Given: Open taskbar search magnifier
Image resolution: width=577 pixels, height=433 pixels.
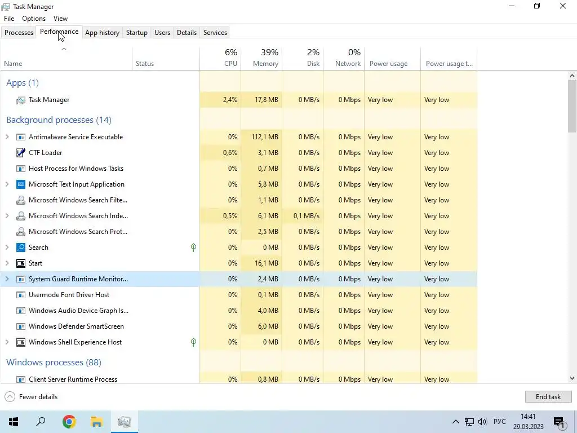Looking at the screenshot, I should tap(41, 422).
